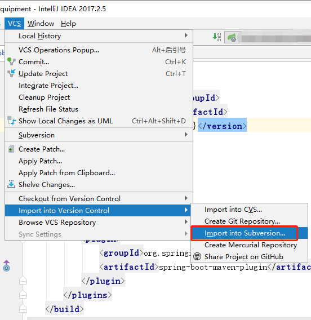Open VCS Operations Popup
This screenshot has height=320, width=311.
[99, 50]
